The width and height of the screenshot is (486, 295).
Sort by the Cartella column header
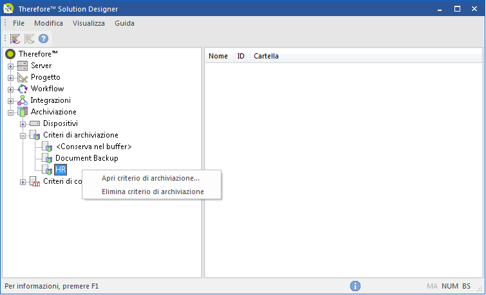366,56
